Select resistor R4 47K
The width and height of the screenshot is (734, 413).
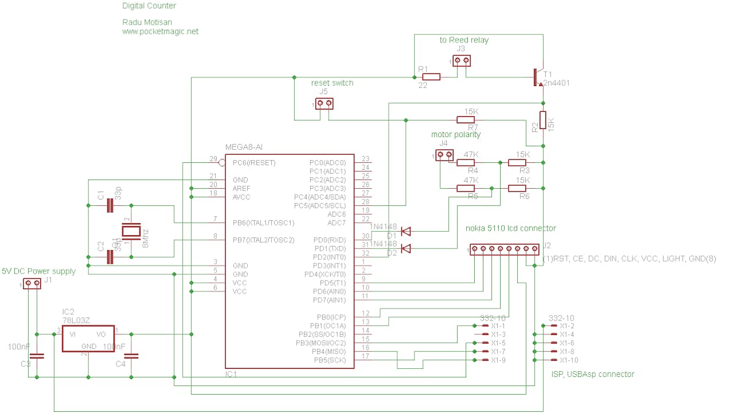tap(466, 163)
